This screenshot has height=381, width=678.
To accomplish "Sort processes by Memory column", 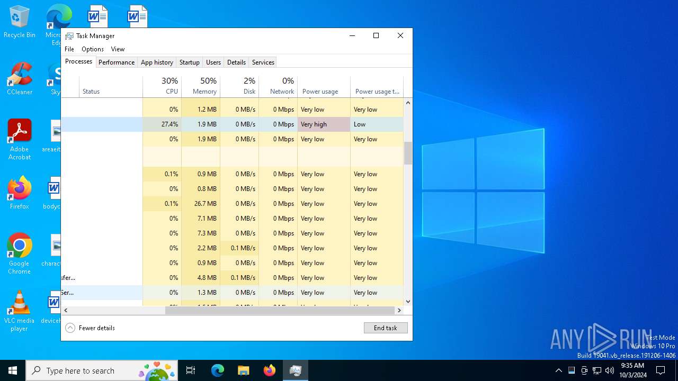I will pyautogui.click(x=201, y=86).
